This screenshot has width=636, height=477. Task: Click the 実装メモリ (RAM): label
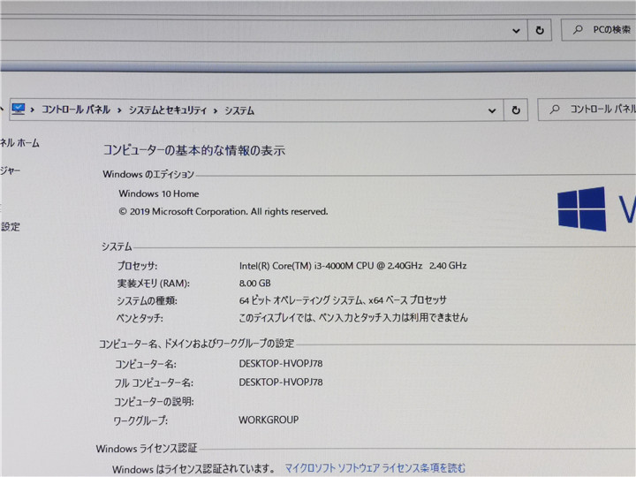pos(154,284)
